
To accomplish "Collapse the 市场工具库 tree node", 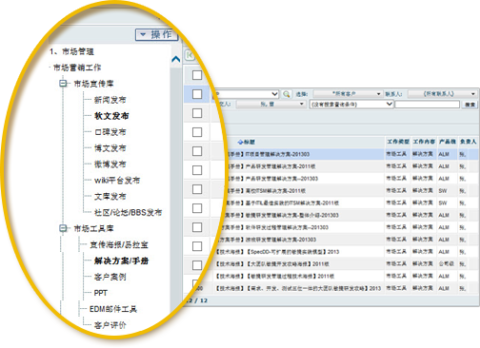I will pos(63,228).
